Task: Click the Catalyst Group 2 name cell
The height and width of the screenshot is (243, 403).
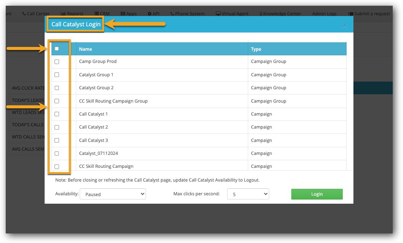Action: 162,88
